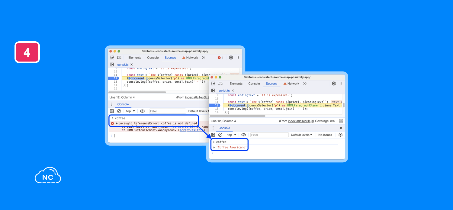Toggle the live expression eye icon in right window
Image resolution: width=453 pixels, height=210 pixels.
243,135
